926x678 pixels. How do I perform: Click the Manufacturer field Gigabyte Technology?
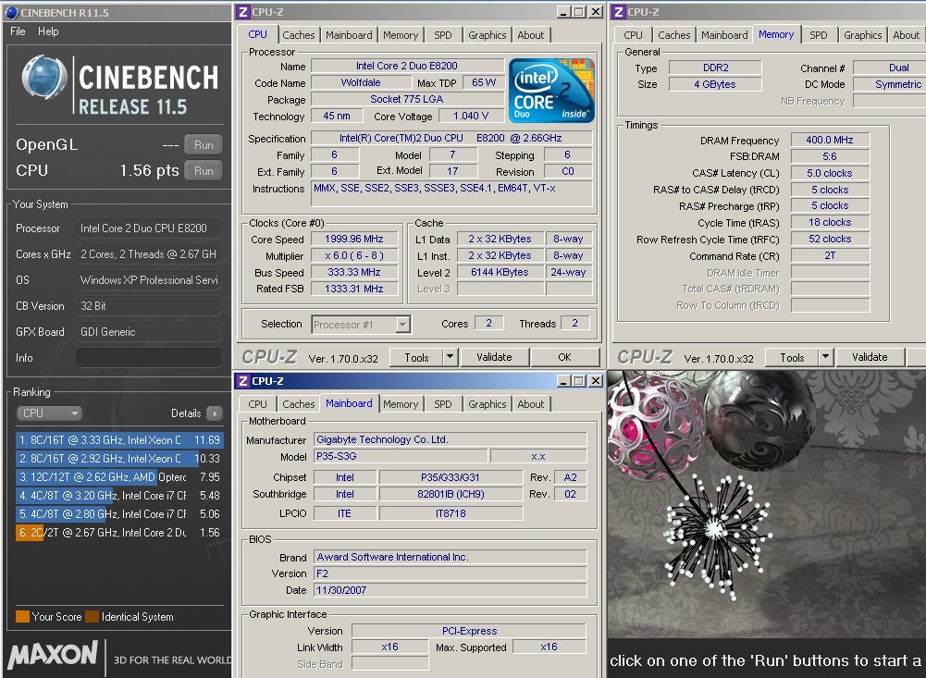tap(450, 439)
